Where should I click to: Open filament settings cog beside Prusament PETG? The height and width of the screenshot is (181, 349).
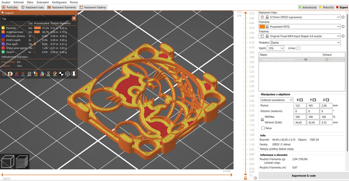pos(343,27)
